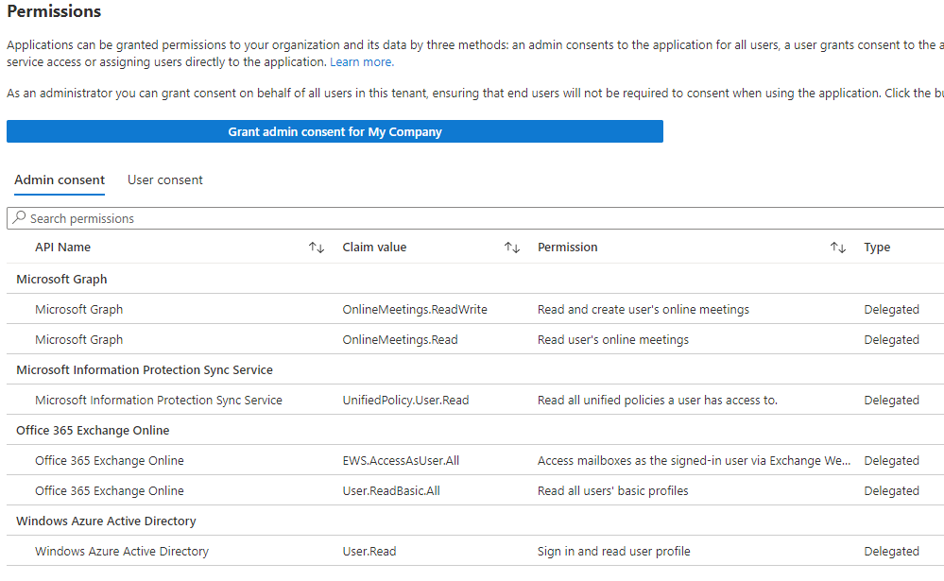Viewport: 944px width, 581px height.
Task: Select Microsoft Information Protection Sync Service group heading
Action: pyautogui.click(x=145, y=369)
